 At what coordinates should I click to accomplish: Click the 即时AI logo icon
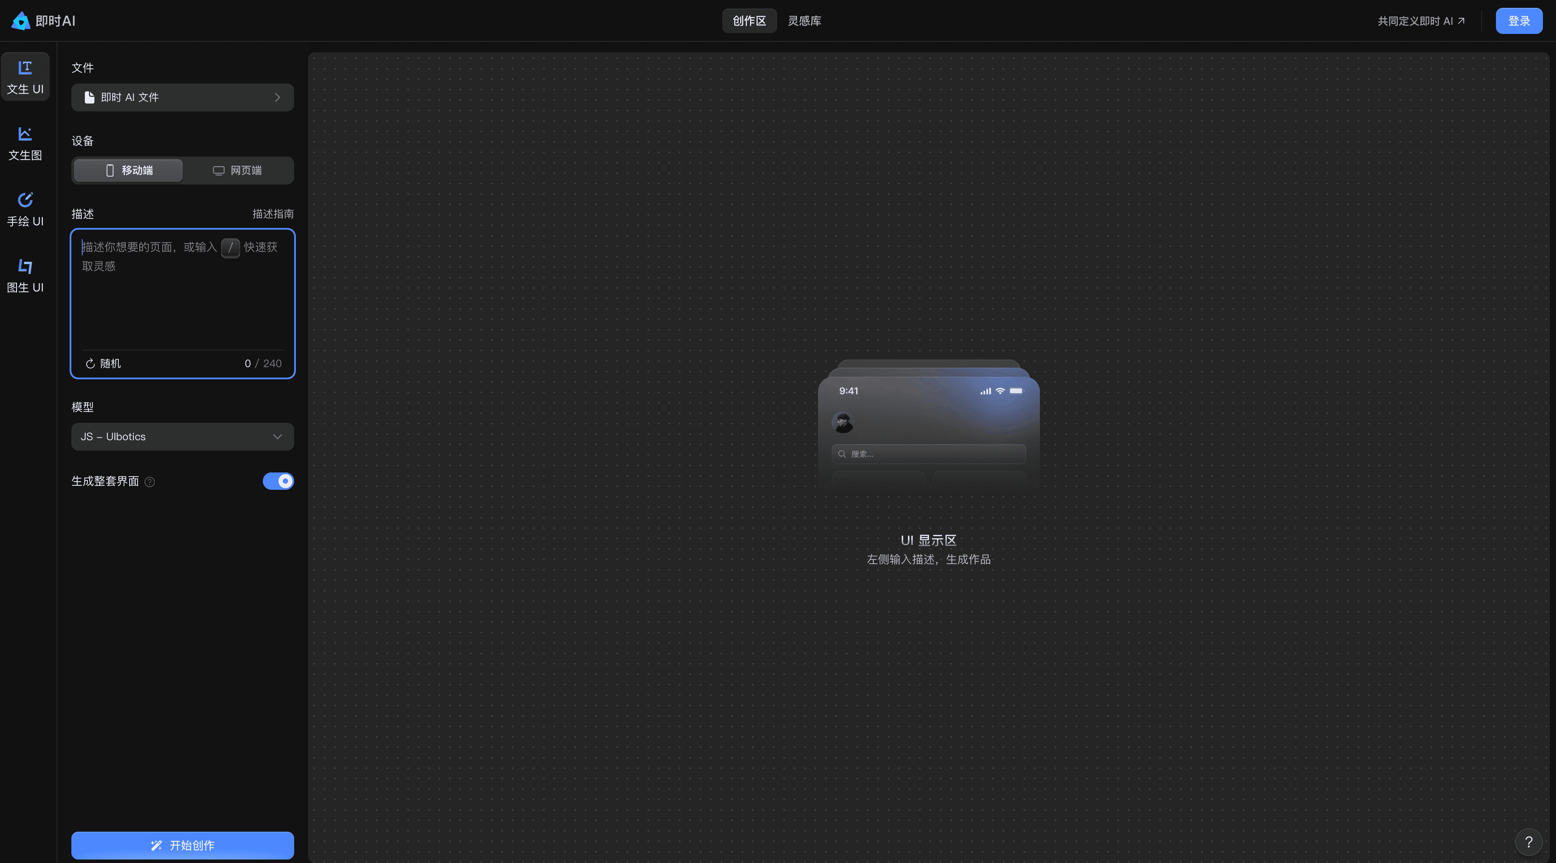[x=20, y=20]
